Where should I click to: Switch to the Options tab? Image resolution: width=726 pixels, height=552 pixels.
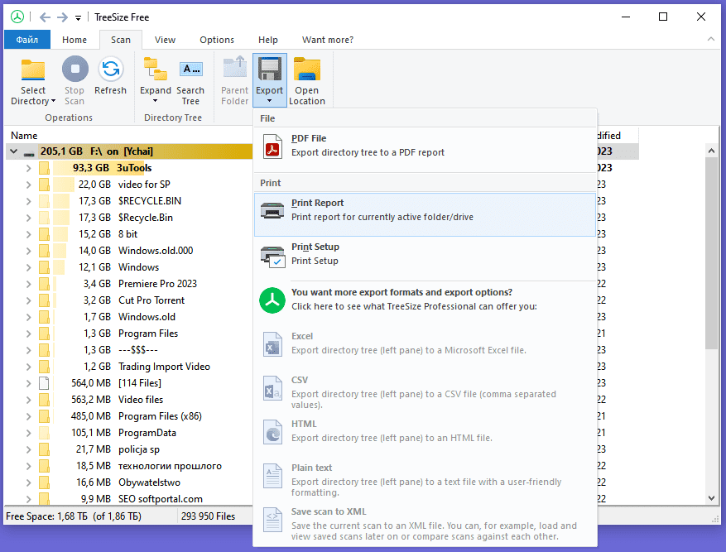pyautogui.click(x=217, y=40)
